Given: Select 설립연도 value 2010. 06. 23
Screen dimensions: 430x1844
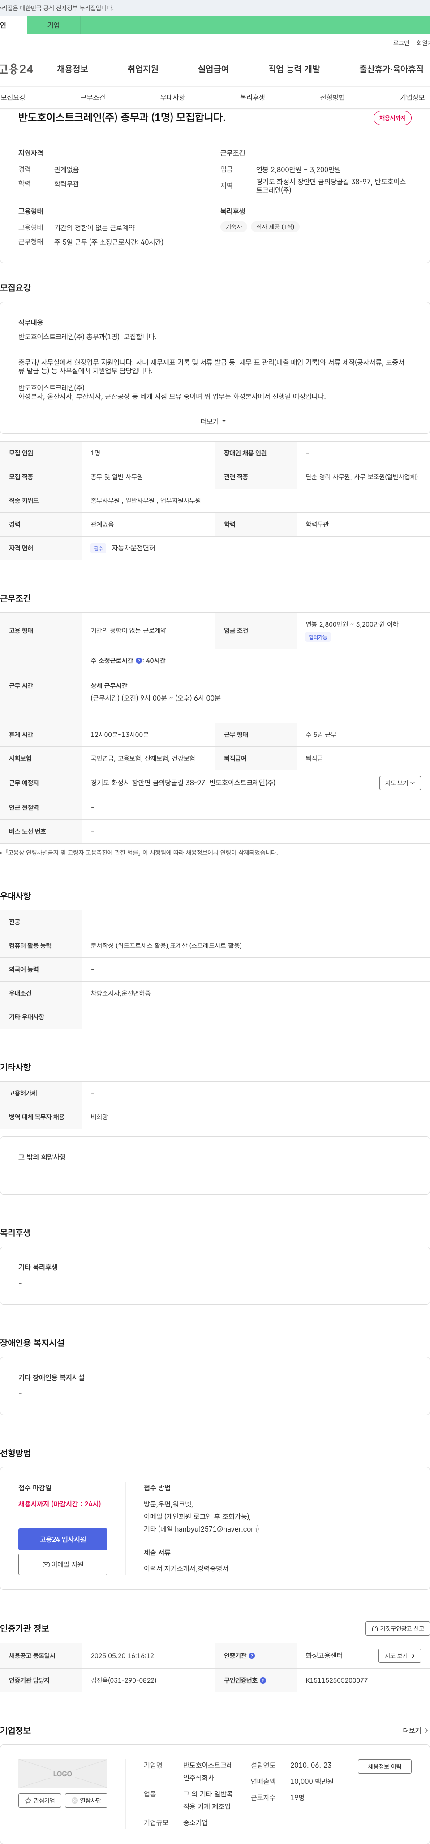Looking at the screenshot, I should (310, 1765).
